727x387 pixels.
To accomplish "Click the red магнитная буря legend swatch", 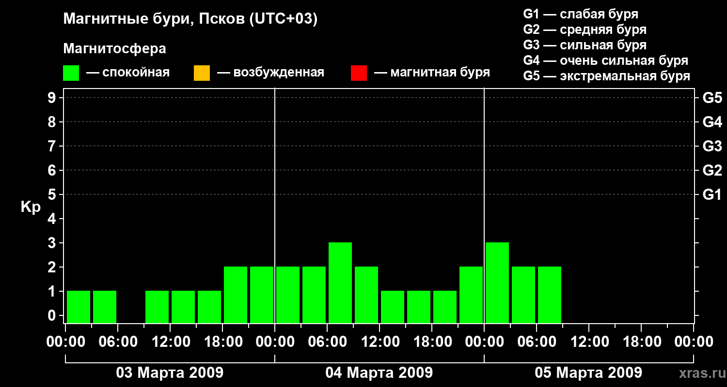I will click(x=359, y=73).
